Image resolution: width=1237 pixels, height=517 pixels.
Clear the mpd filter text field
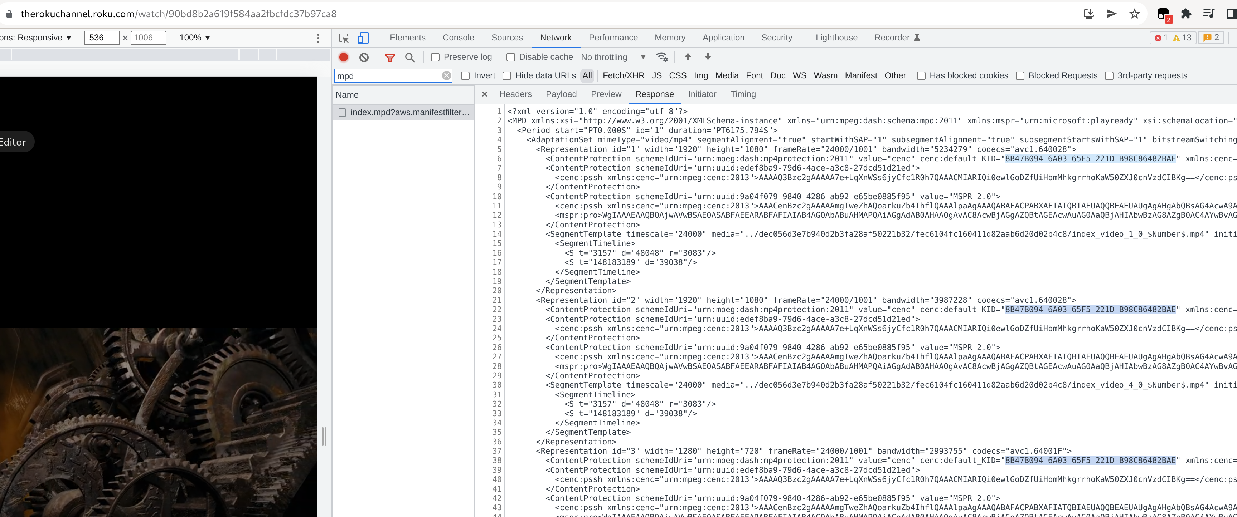point(446,76)
